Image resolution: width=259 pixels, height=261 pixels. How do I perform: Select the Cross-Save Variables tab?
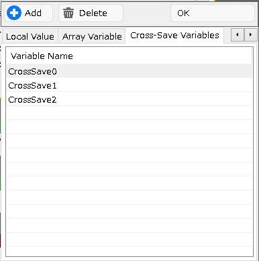point(174,35)
